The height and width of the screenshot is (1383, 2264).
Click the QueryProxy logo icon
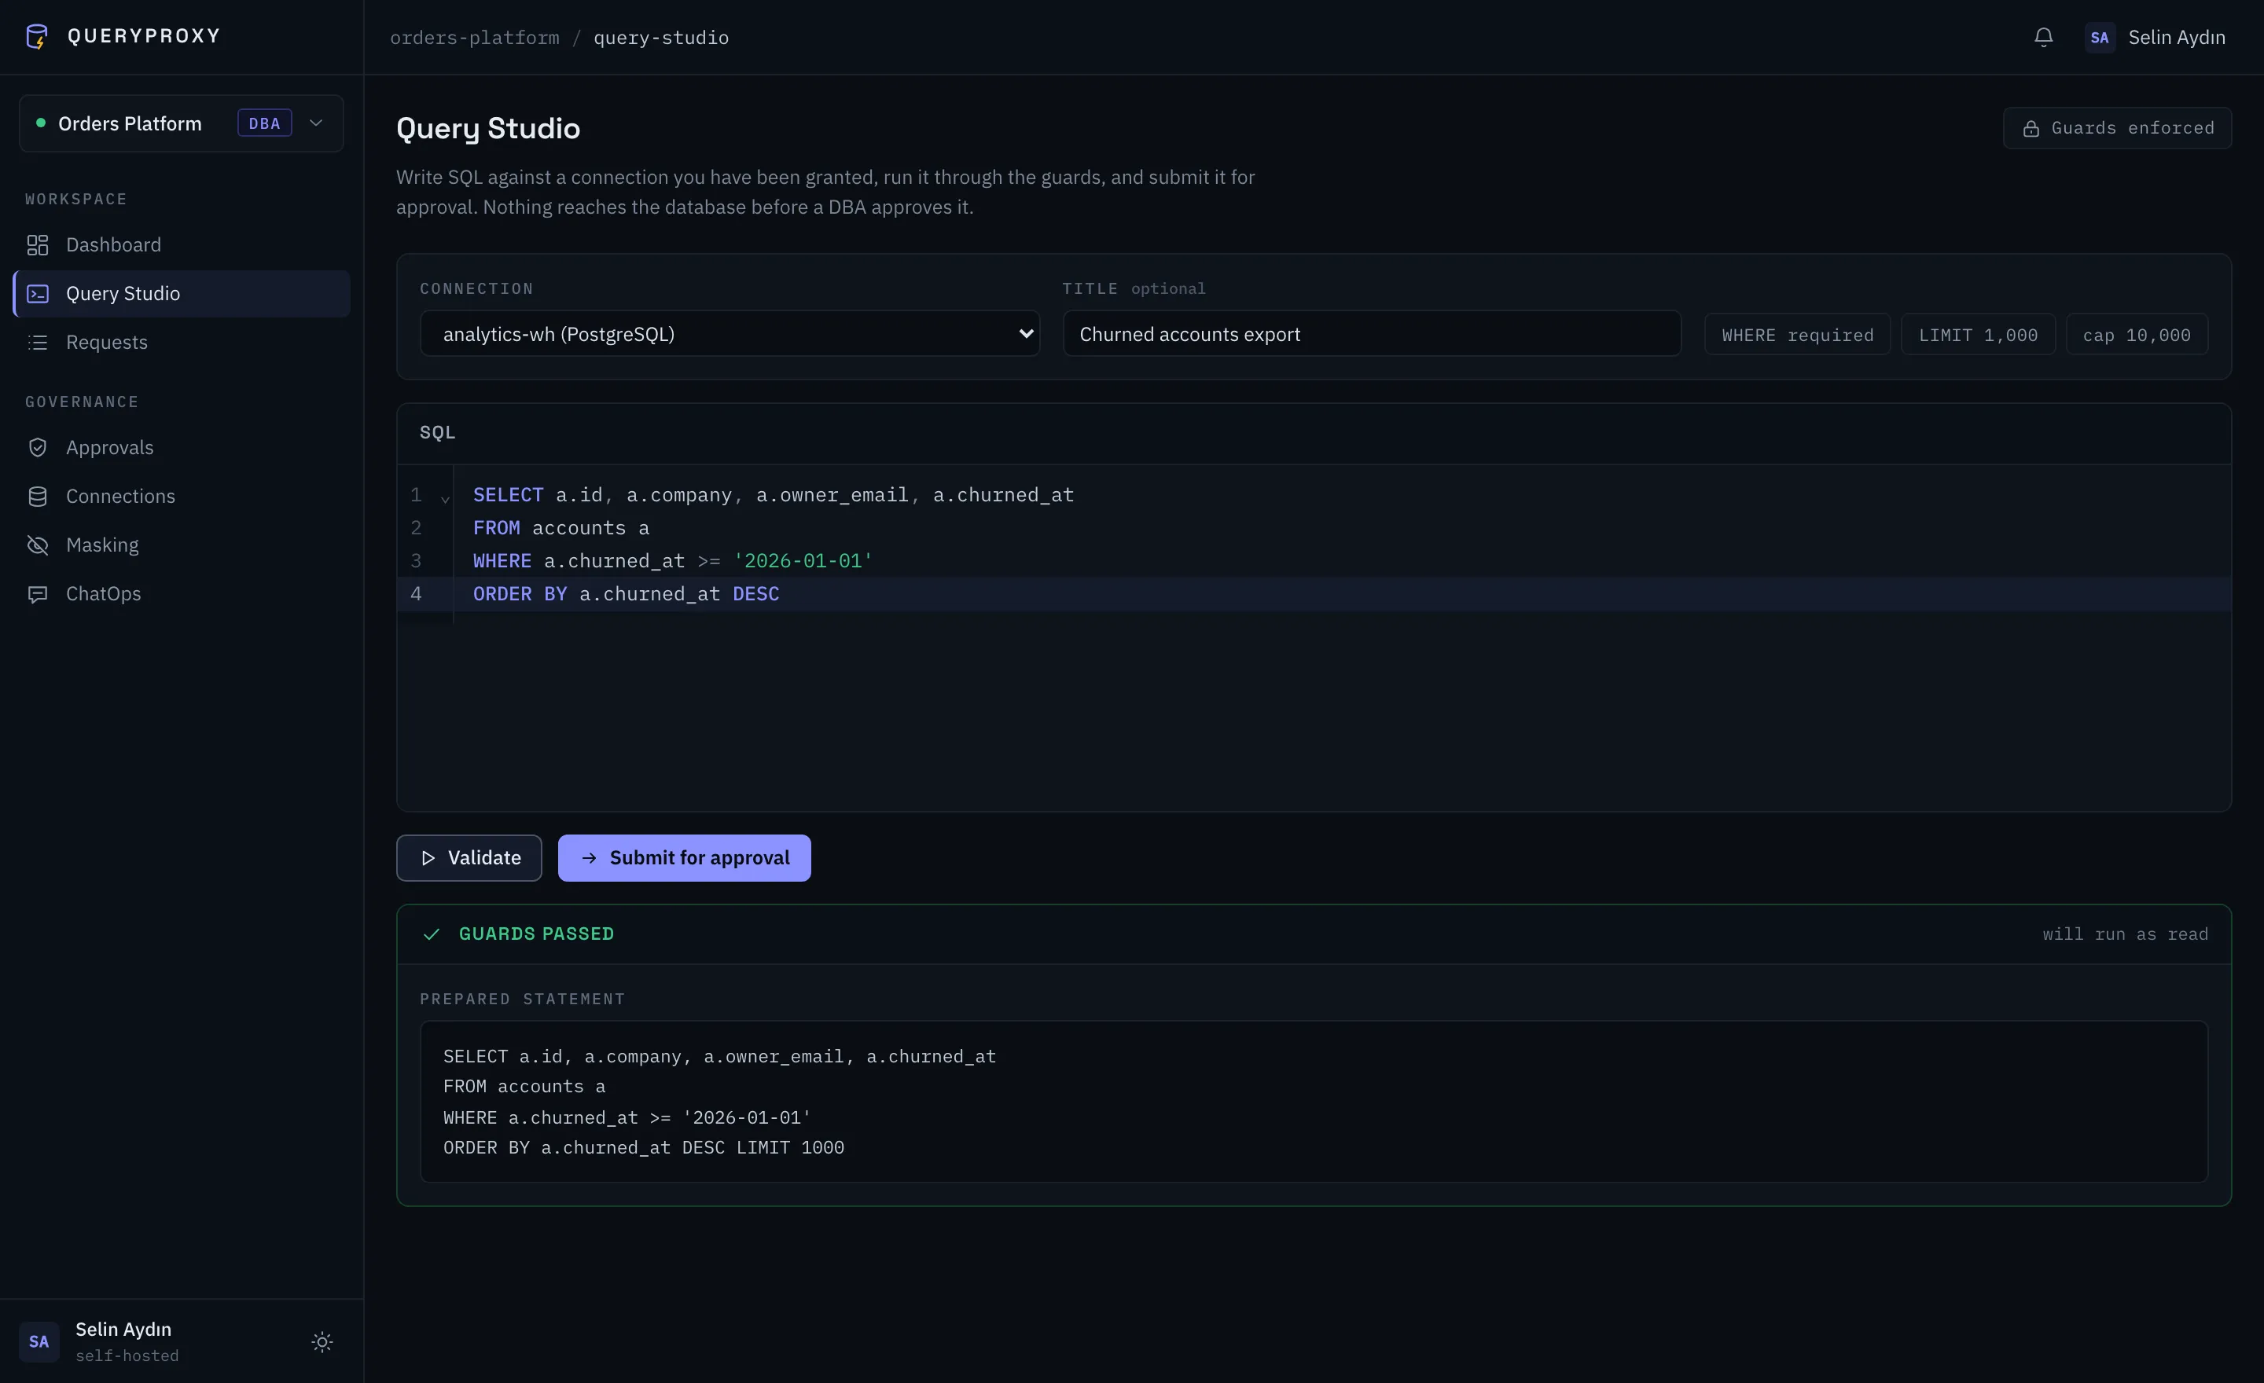[x=37, y=37]
